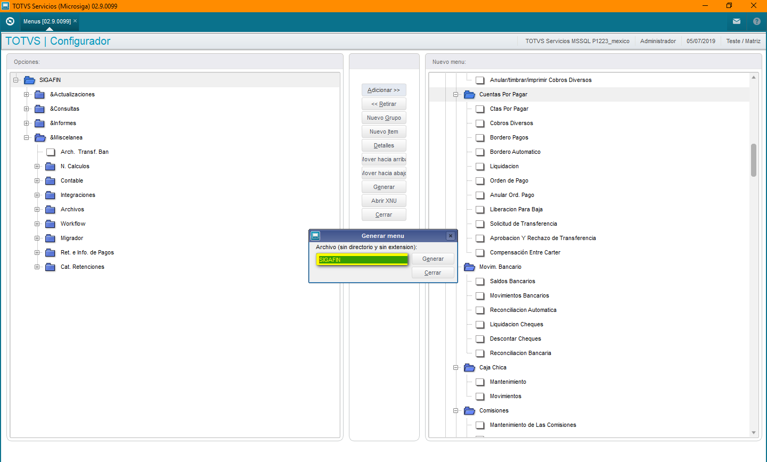The height and width of the screenshot is (462, 767).
Task: Click Abrir XNU button
Action: [383, 201]
